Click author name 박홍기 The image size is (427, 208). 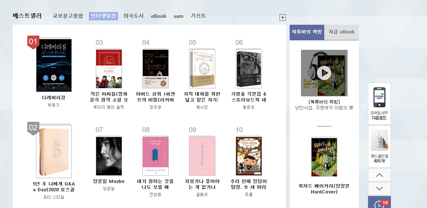point(54,105)
